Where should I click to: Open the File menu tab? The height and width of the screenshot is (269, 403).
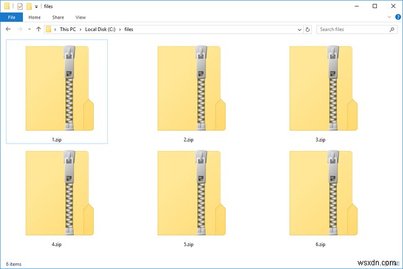tap(12, 17)
